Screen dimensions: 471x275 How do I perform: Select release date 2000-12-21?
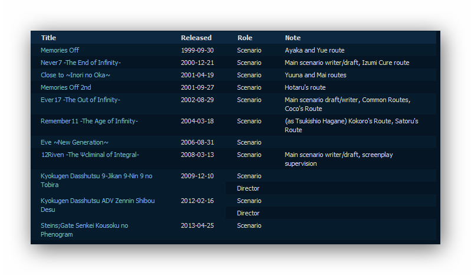click(x=197, y=63)
